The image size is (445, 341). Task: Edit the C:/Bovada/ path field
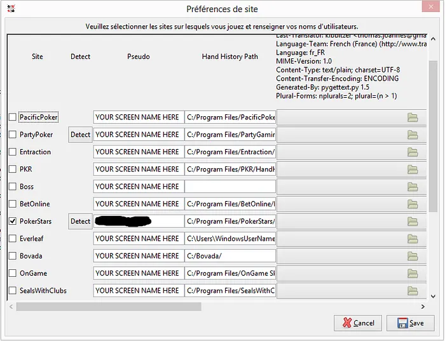pos(230,256)
